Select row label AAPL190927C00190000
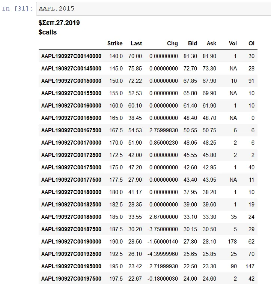 click(71, 242)
